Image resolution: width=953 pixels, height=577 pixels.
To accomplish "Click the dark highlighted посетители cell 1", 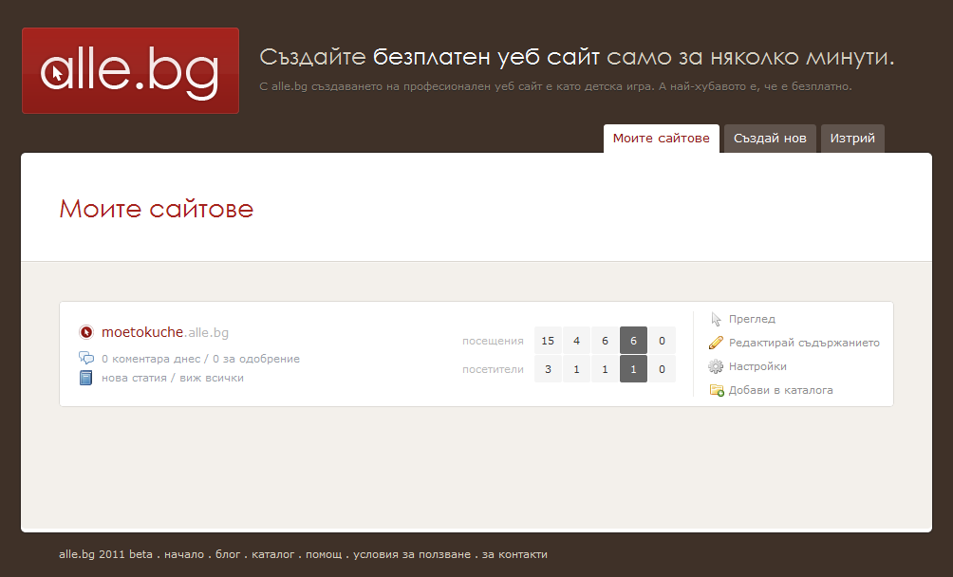I will (x=633, y=369).
